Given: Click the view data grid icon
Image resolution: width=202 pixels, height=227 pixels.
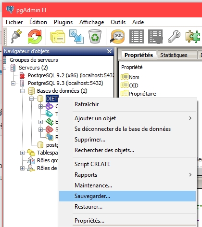Looking at the screenshot, I should pos(137,37).
